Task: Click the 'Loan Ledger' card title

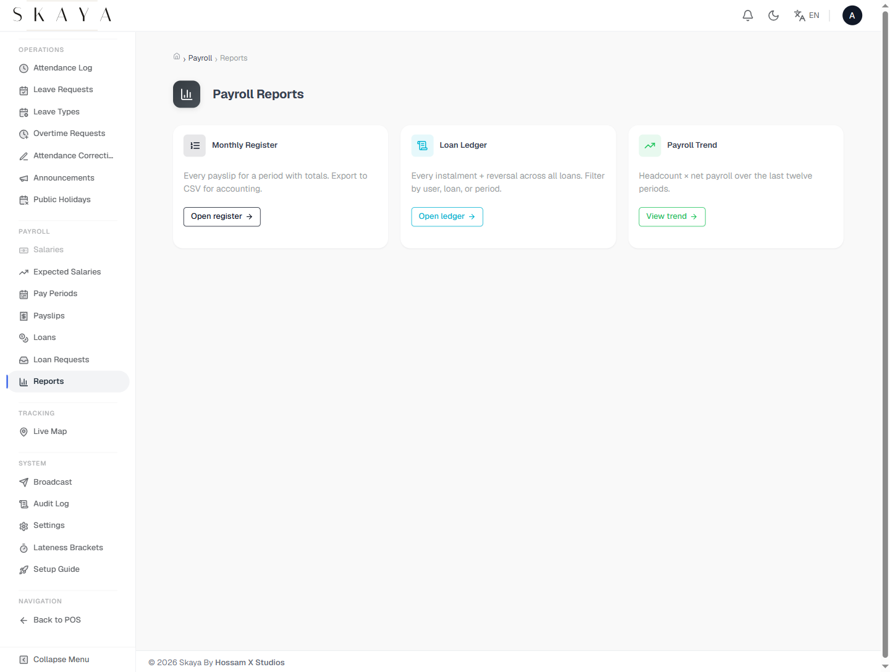Action: click(463, 145)
